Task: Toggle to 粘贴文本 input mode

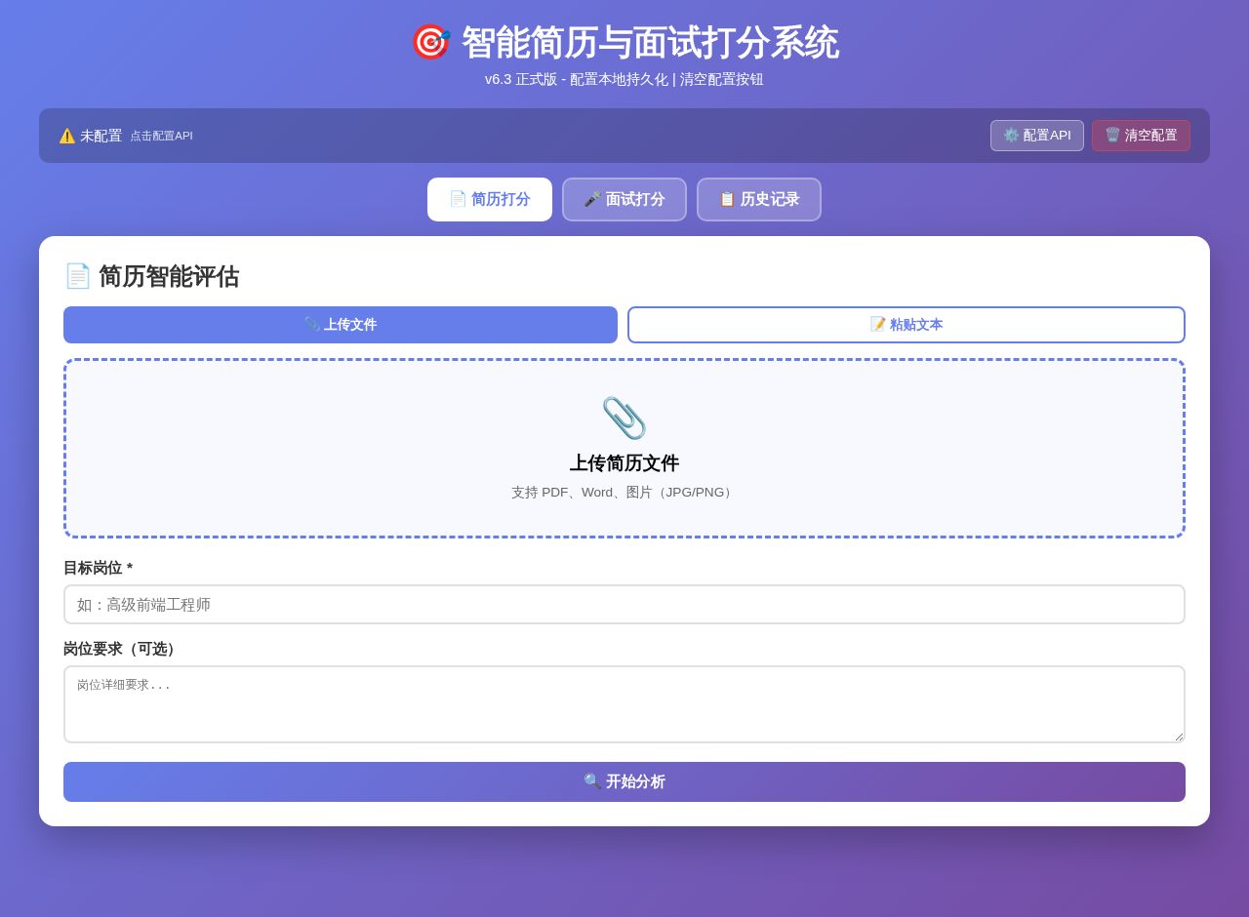Action: pos(906,324)
